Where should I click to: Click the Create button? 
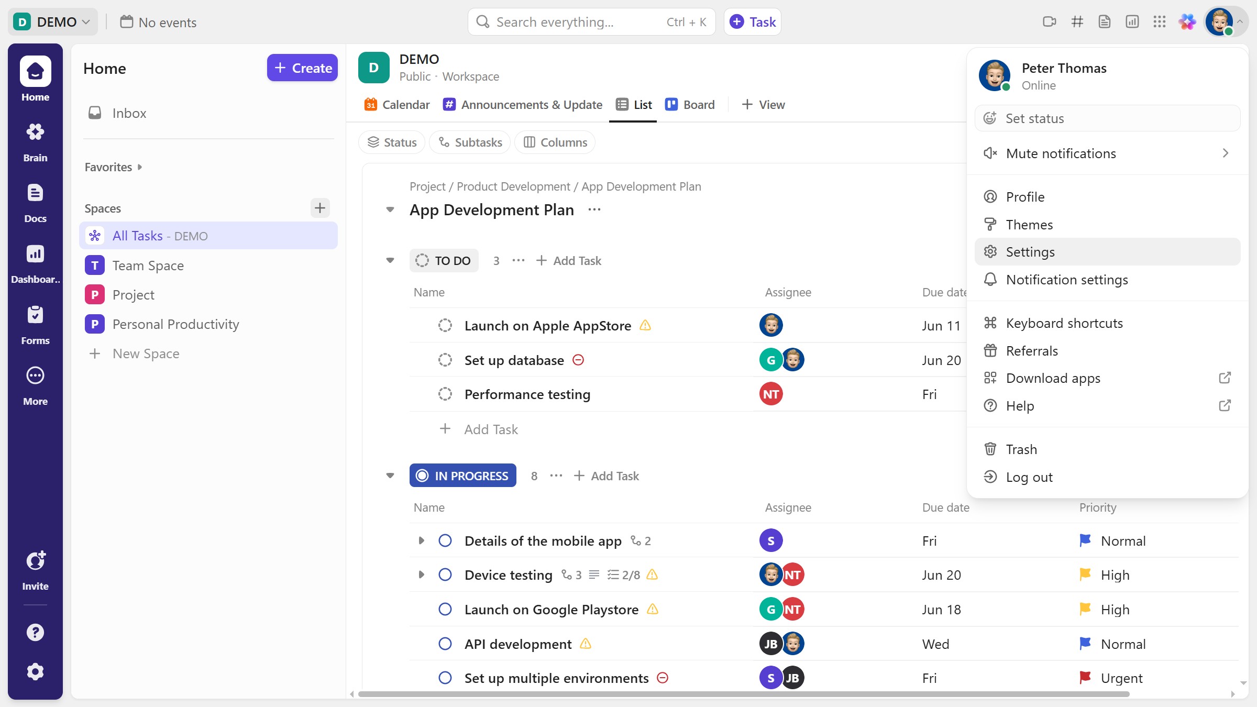click(x=302, y=68)
